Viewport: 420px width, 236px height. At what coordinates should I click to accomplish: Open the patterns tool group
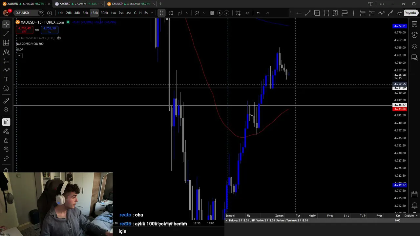6,52
